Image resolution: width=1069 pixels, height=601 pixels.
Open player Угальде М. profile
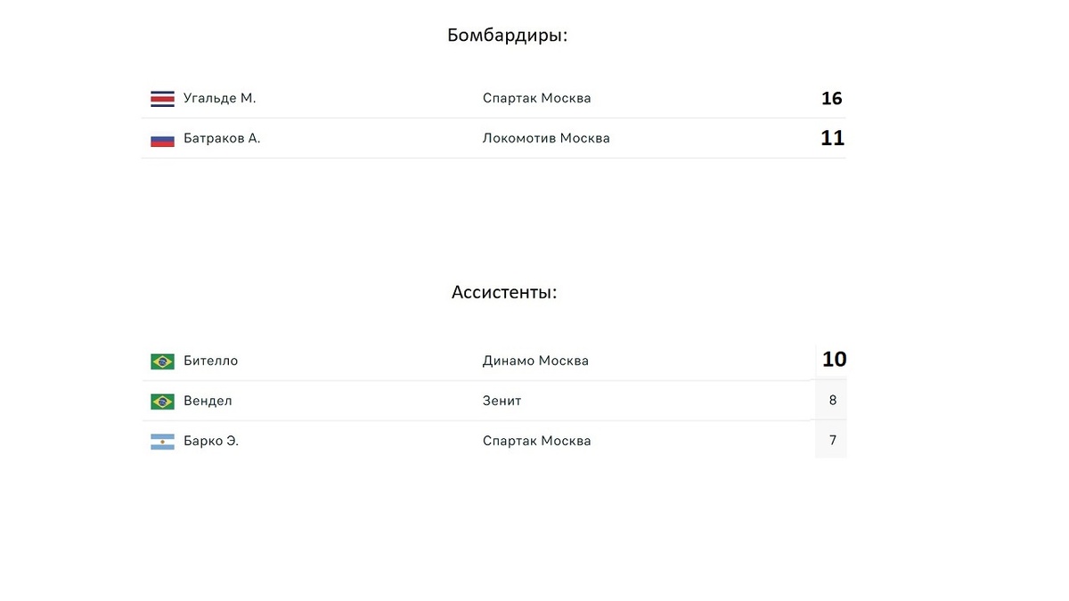click(219, 99)
